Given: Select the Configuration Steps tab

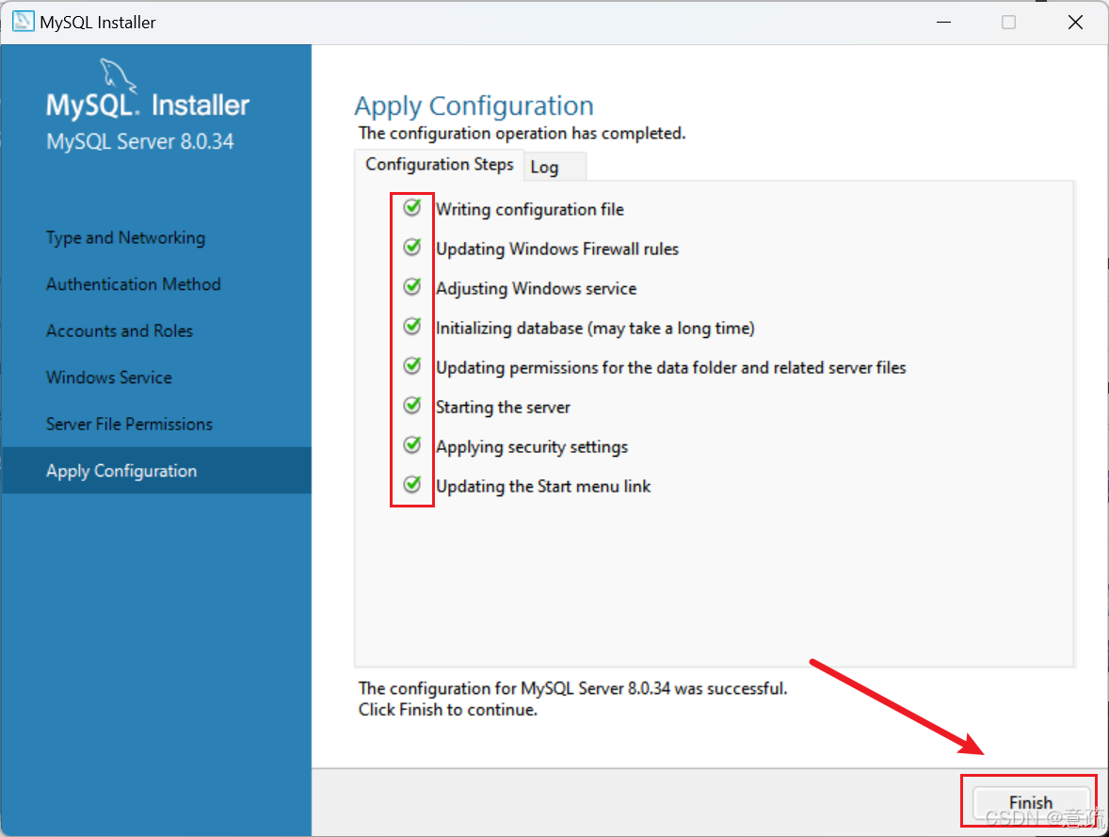Looking at the screenshot, I should tap(440, 165).
